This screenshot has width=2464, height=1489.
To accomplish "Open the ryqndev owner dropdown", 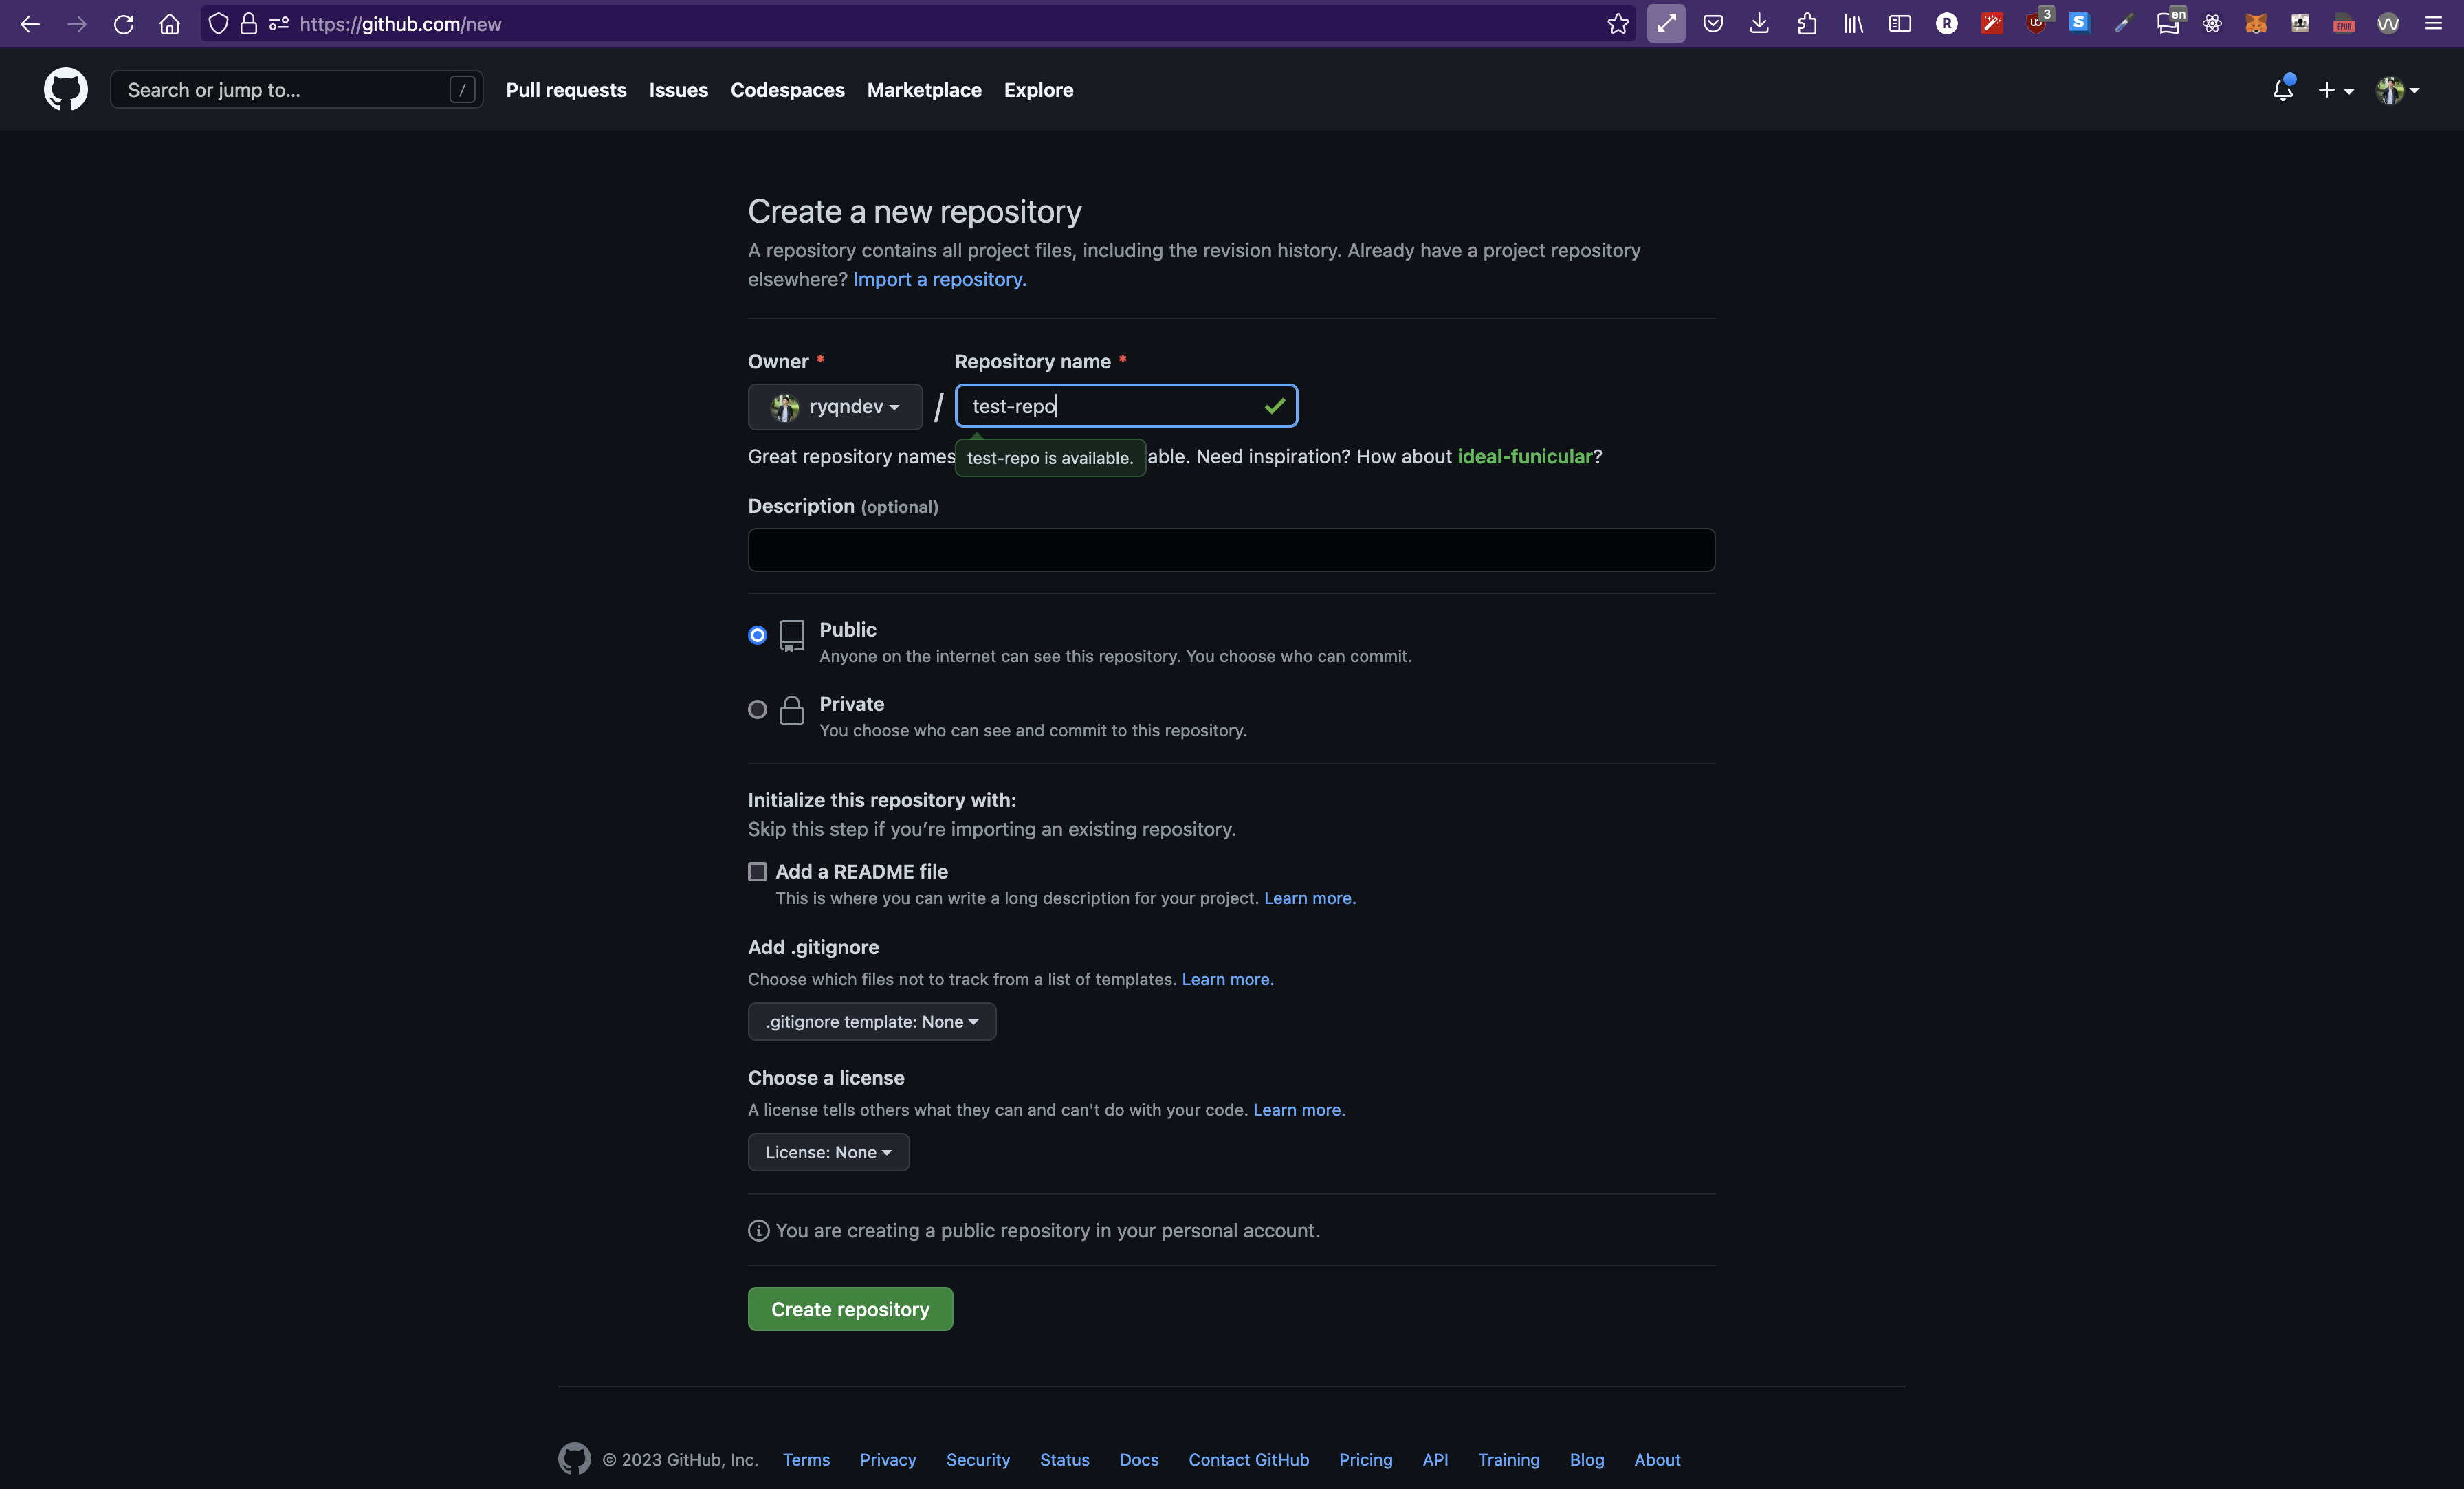I will (x=835, y=407).
